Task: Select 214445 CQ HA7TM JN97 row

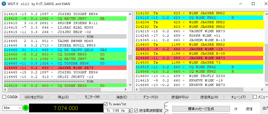Action: pyautogui.click(x=65, y=59)
